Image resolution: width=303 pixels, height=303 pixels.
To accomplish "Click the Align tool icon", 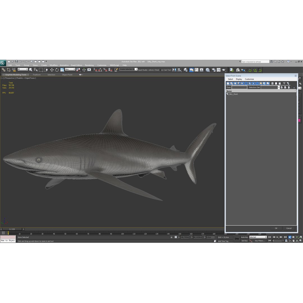I will pos(180,70).
